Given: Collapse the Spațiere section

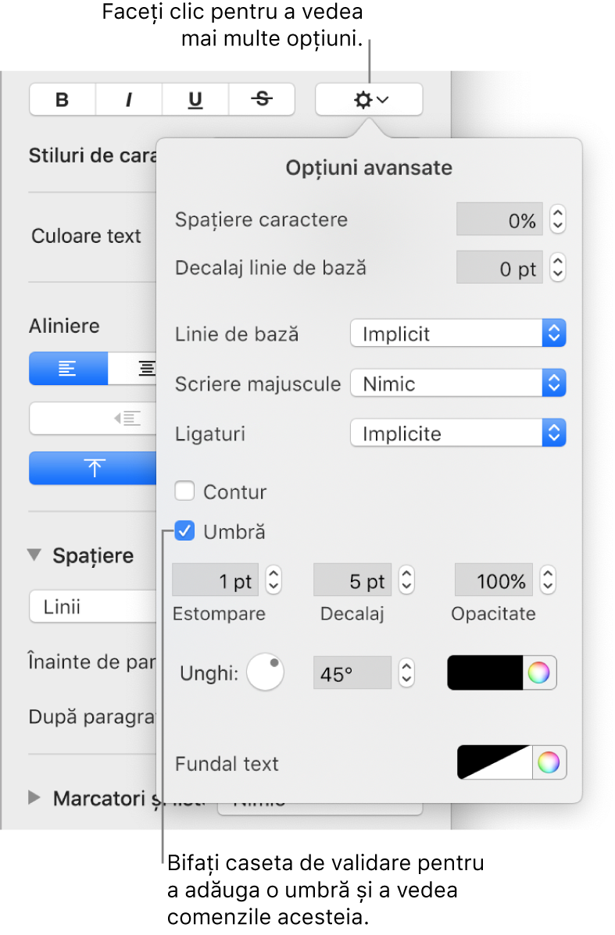Looking at the screenshot, I should coord(34,555).
